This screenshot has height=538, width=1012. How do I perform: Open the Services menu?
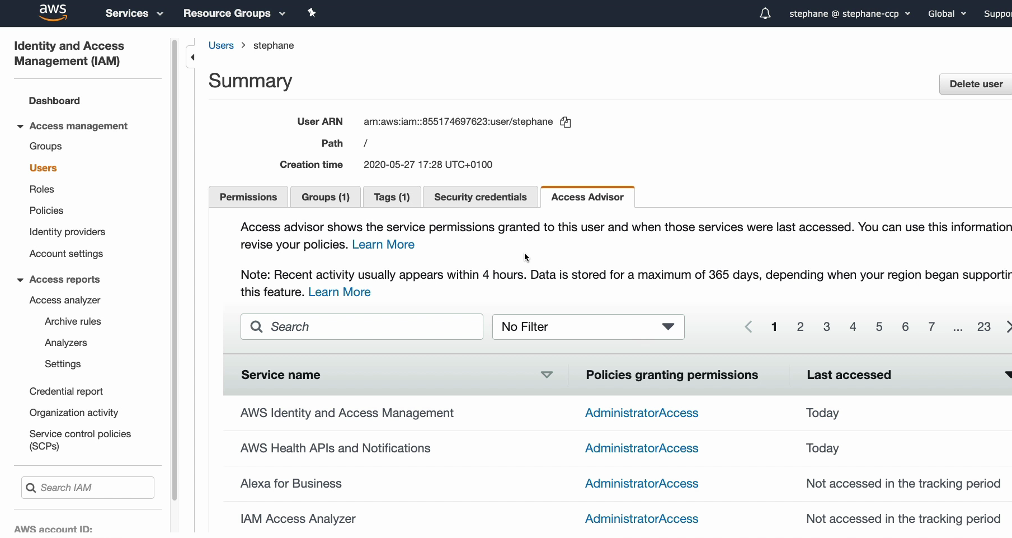[134, 13]
